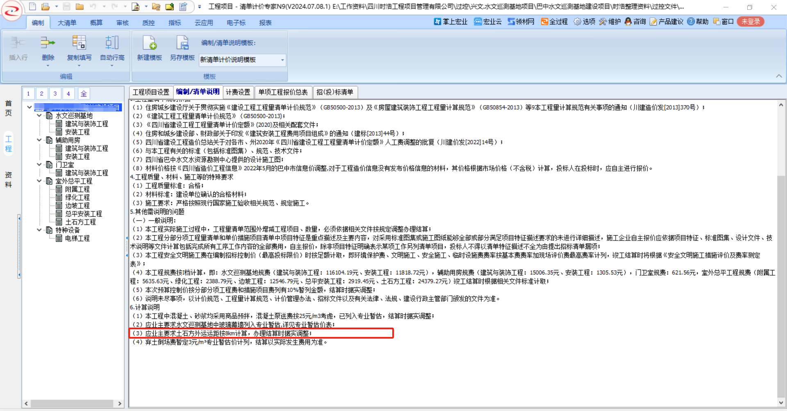This screenshot has width=787, height=411.
Task: Click the 掌上宏业 icon link
Action: click(450, 22)
